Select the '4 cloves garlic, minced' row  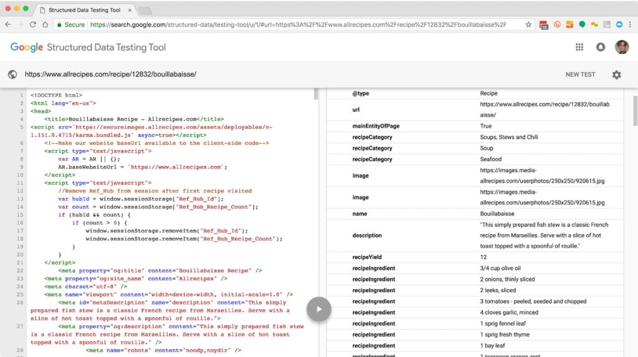(475, 312)
